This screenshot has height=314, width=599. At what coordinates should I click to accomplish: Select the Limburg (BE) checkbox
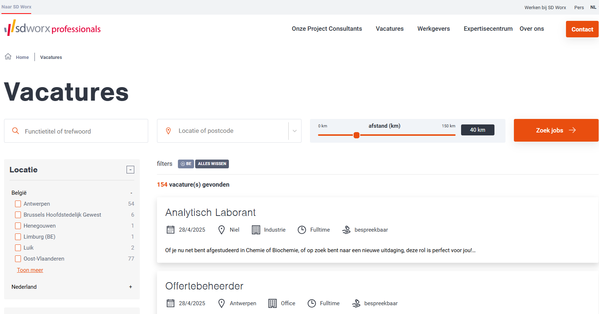point(18,237)
